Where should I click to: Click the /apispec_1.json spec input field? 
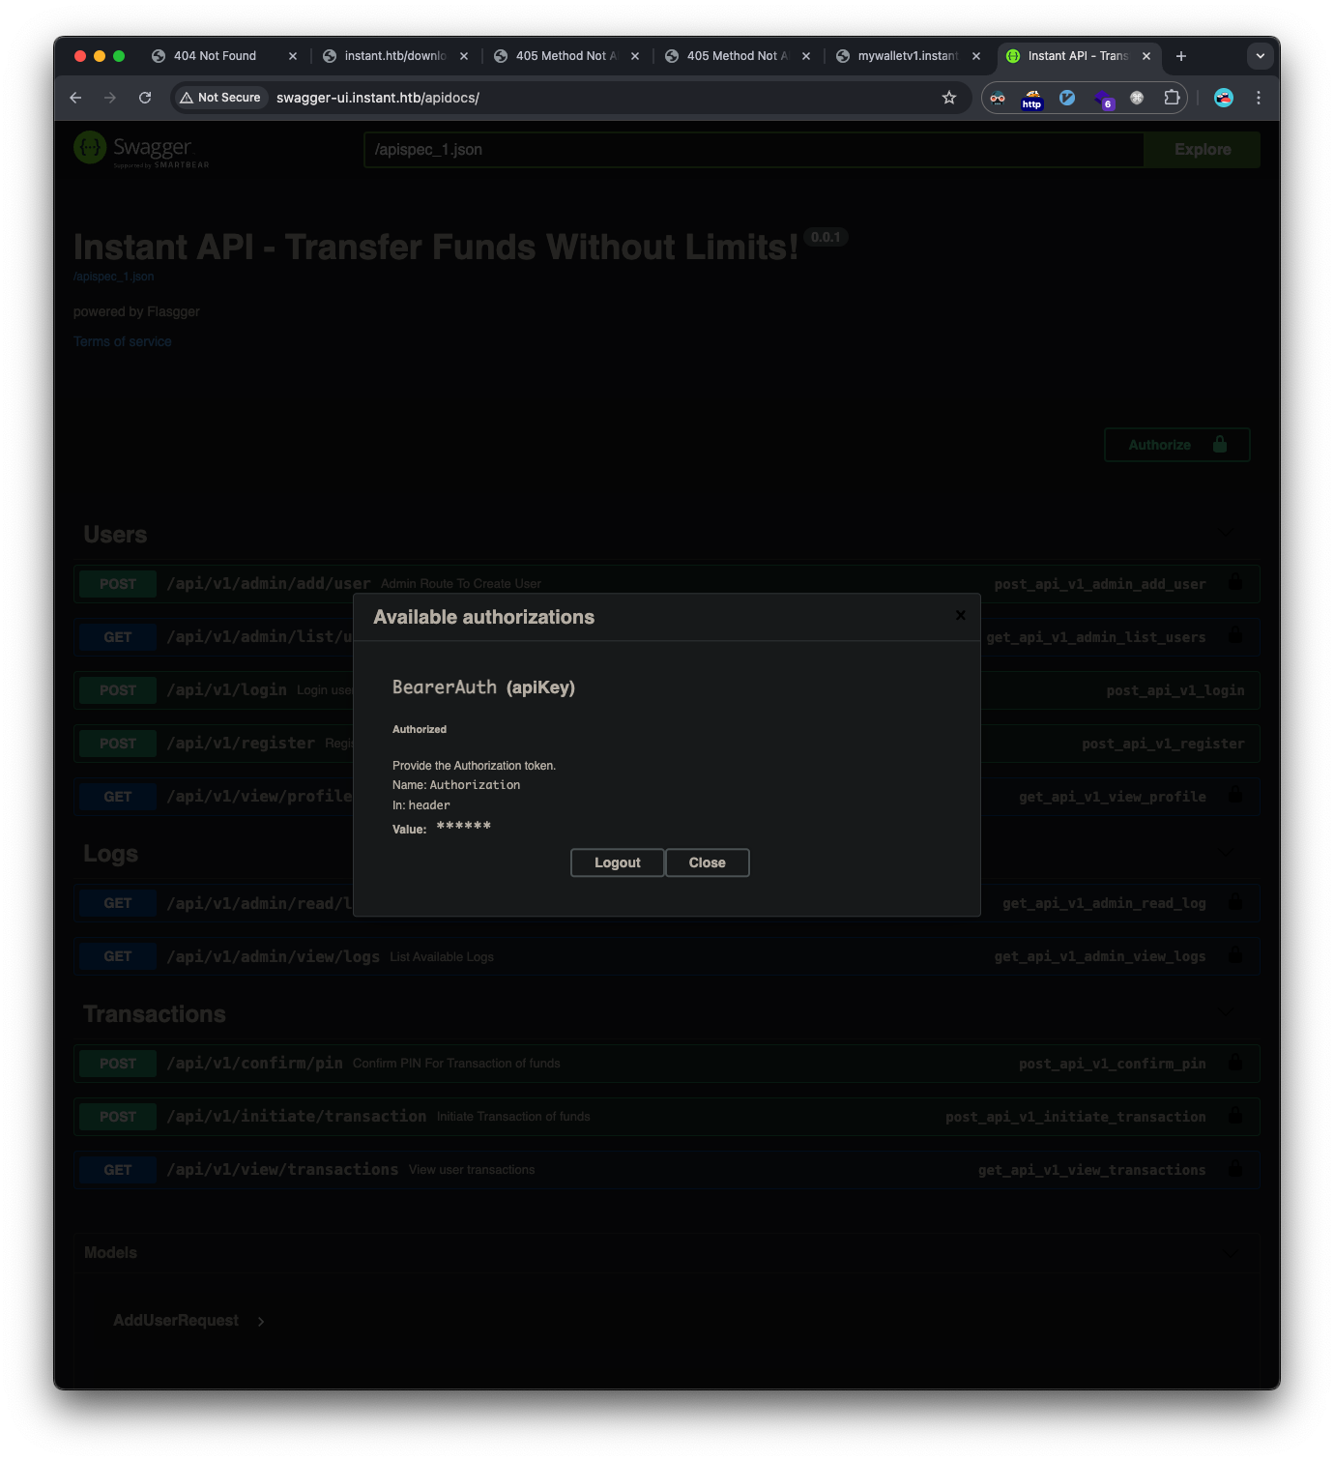pos(754,150)
